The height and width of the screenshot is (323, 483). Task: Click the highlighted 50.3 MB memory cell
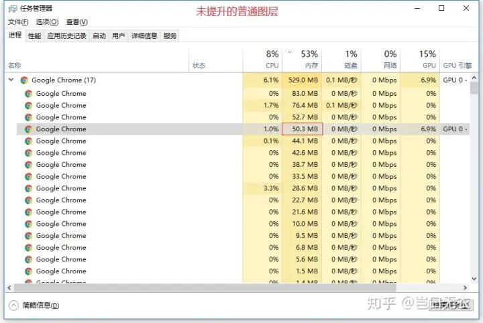click(x=302, y=129)
